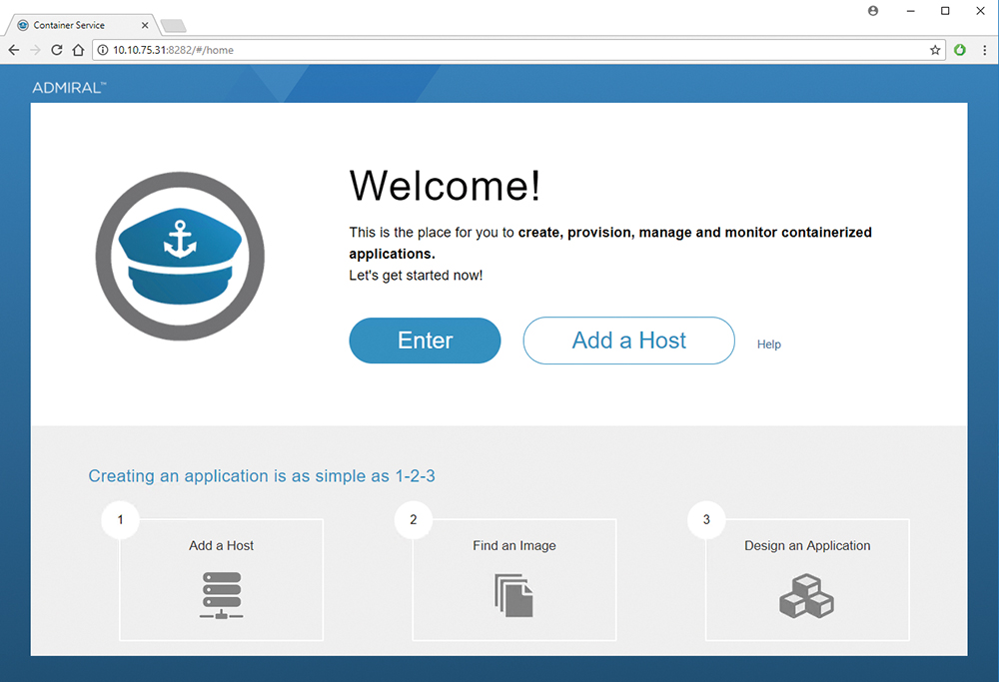This screenshot has height=682, width=999.
Task: Maximize the browser window
Action: [945, 11]
